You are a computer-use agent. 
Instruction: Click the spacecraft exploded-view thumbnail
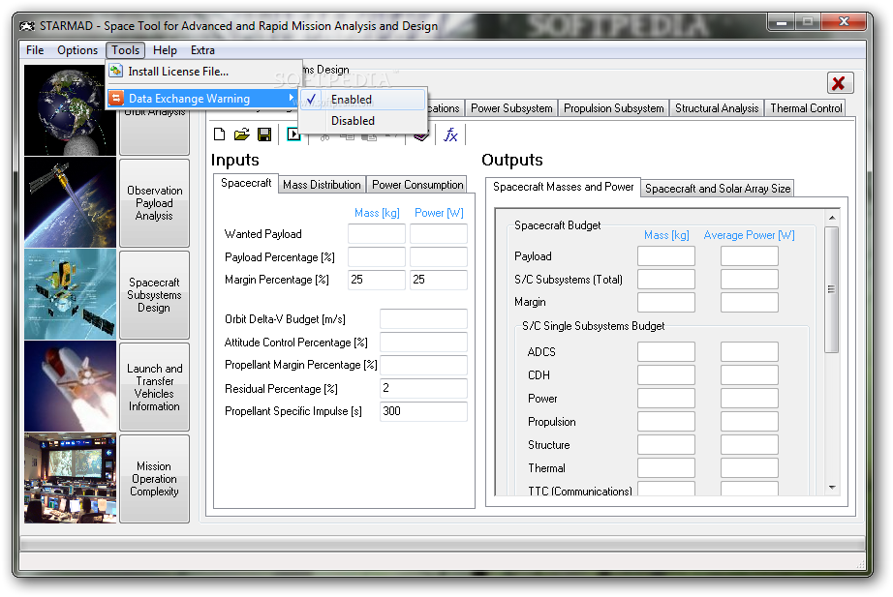click(x=70, y=294)
